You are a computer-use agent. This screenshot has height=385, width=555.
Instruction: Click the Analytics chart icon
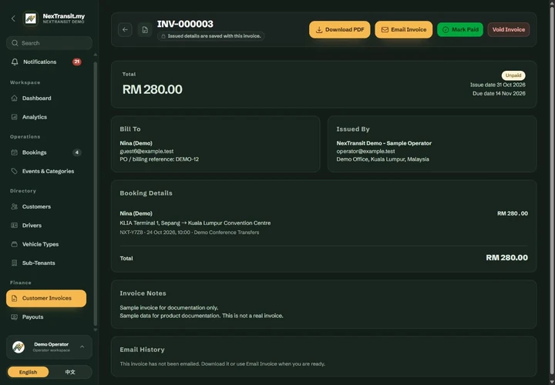coord(14,117)
